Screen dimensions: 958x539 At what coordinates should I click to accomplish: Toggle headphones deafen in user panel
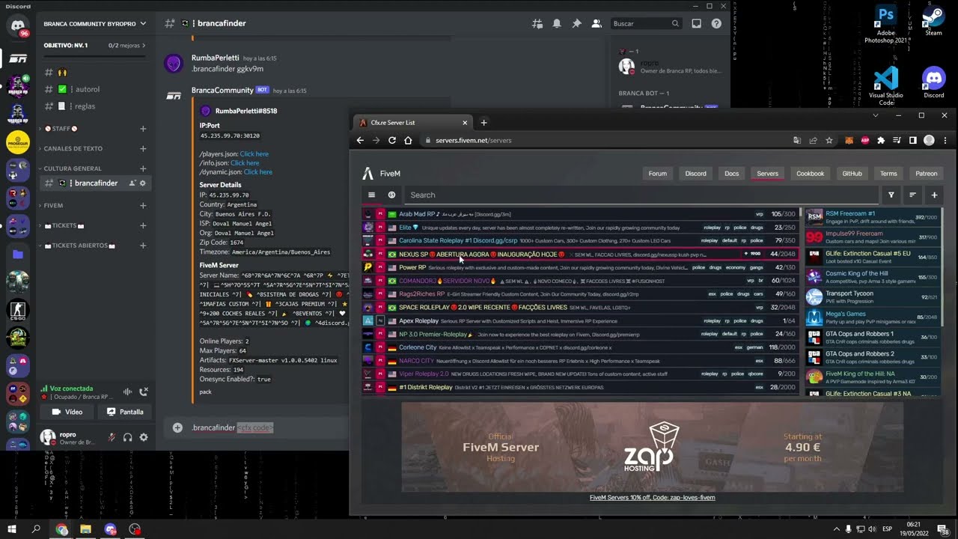(127, 437)
